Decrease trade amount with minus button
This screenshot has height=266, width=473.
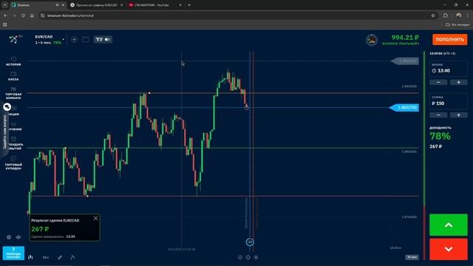coord(438,115)
